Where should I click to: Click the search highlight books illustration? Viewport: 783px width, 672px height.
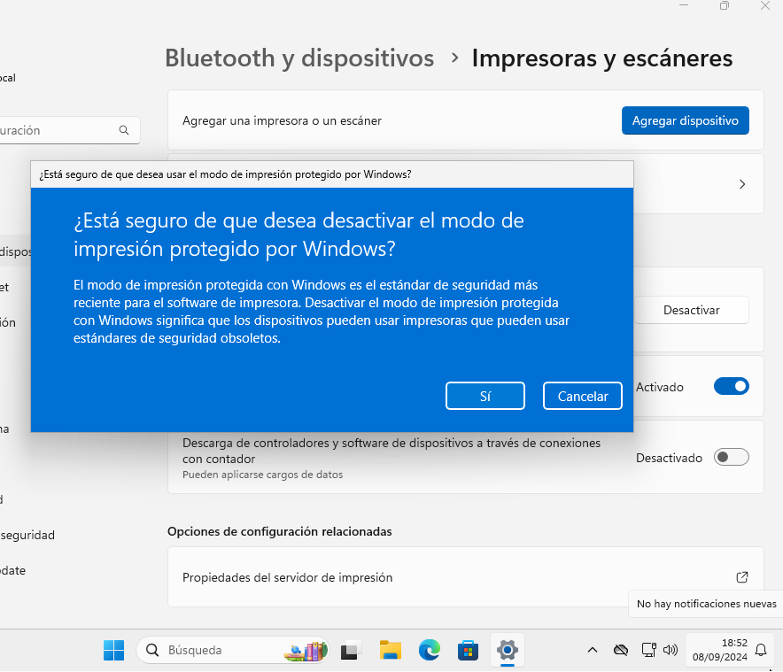pyautogui.click(x=306, y=651)
